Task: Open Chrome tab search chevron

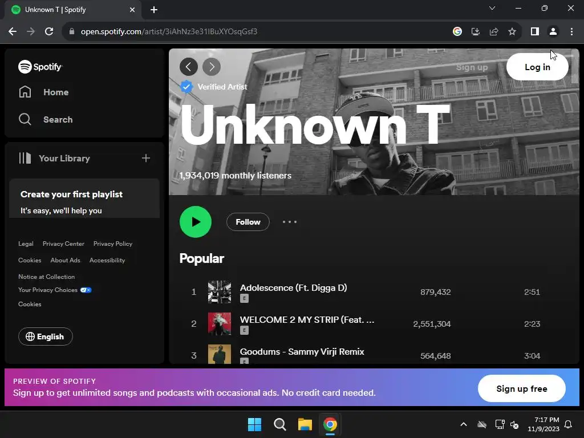Action: [492, 8]
